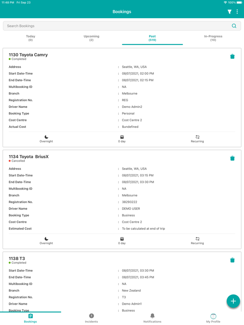Open the three-dot overflow menu
The width and height of the screenshot is (244, 325).
click(x=237, y=11)
